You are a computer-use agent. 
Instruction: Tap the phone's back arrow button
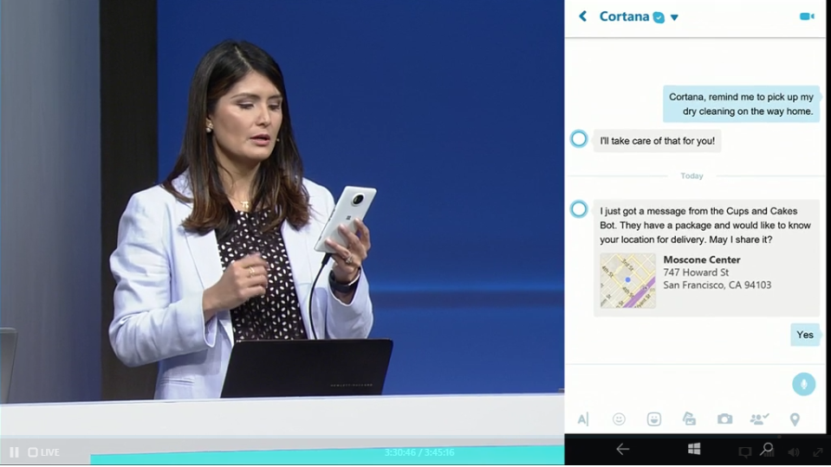[x=623, y=450]
